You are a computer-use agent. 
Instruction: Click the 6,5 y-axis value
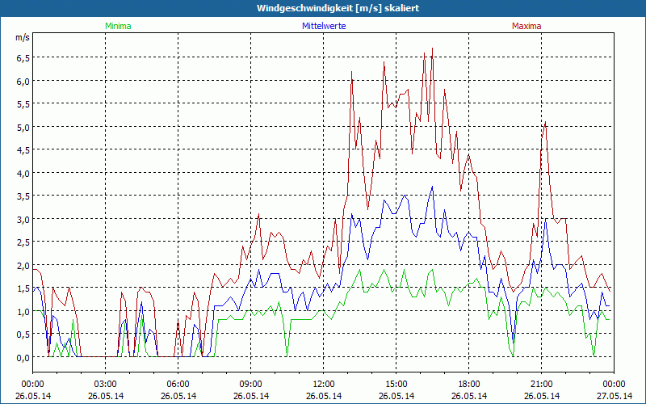(x=23, y=58)
